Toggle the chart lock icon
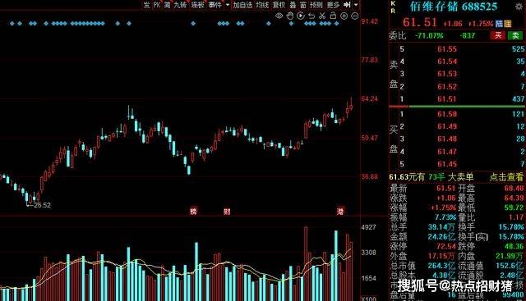 click(333, 16)
